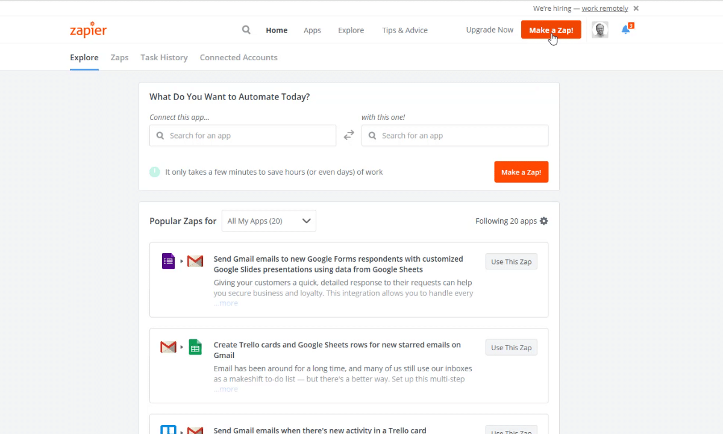Viewport: 723px width, 434px height.
Task: Use This Zap for Google Forms zap
Action: pos(511,262)
